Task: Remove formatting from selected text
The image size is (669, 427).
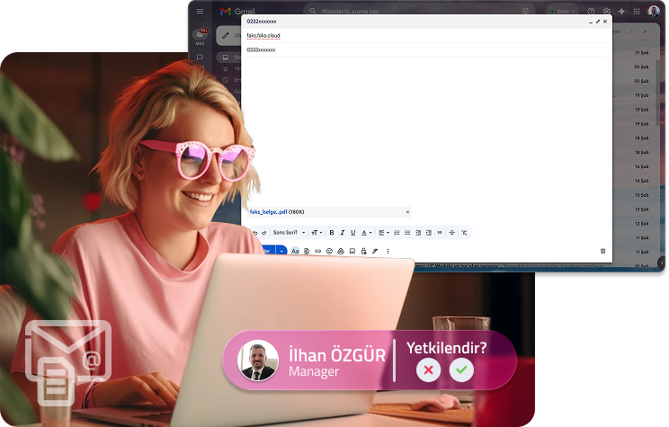Action: (x=464, y=233)
